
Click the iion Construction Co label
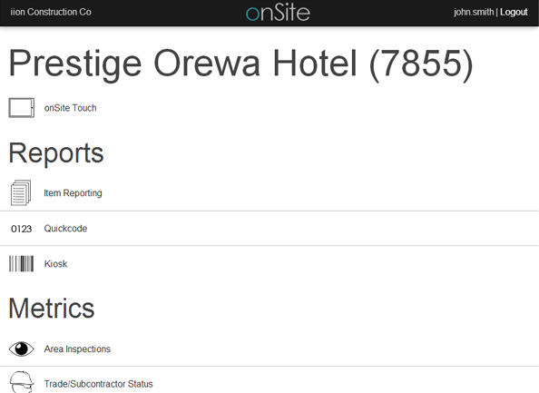click(51, 12)
